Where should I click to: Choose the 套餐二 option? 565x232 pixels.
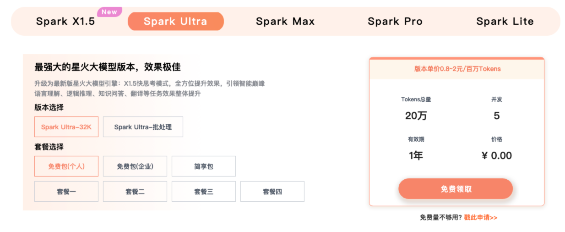tap(135, 192)
